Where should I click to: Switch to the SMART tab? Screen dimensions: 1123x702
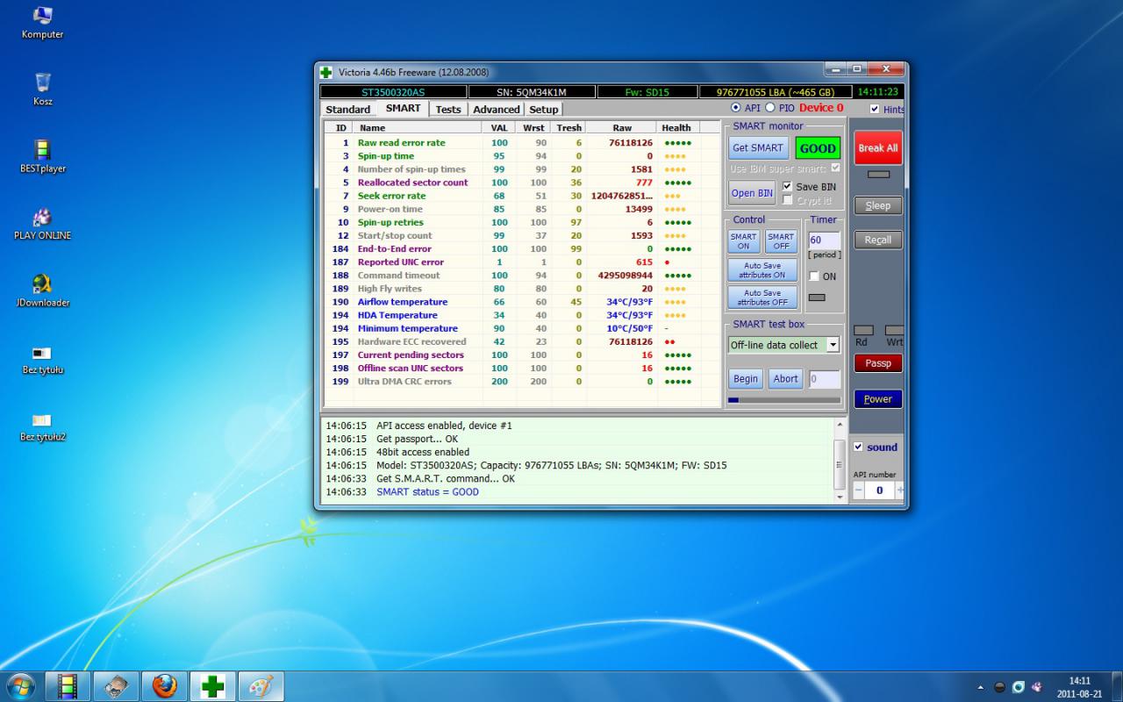point(403,108)
